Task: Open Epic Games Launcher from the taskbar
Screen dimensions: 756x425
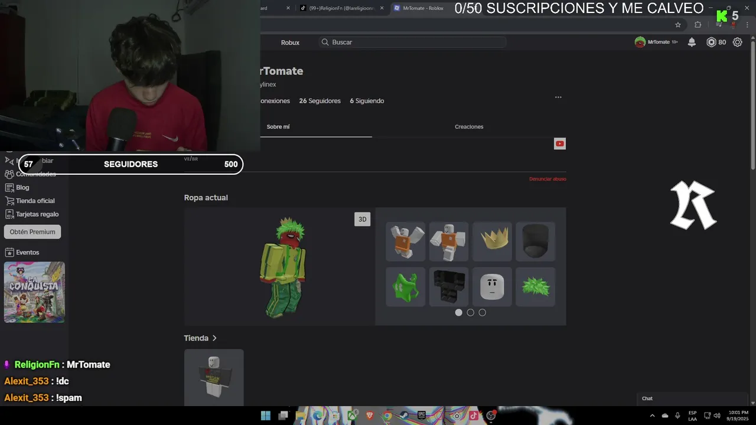Action: pyautogui.click(x=422, y=416)
